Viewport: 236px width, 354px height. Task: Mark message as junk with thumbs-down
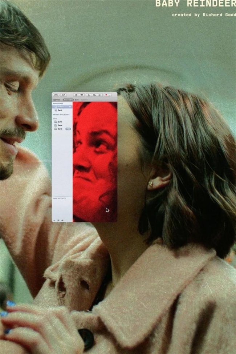coord(82,95)
